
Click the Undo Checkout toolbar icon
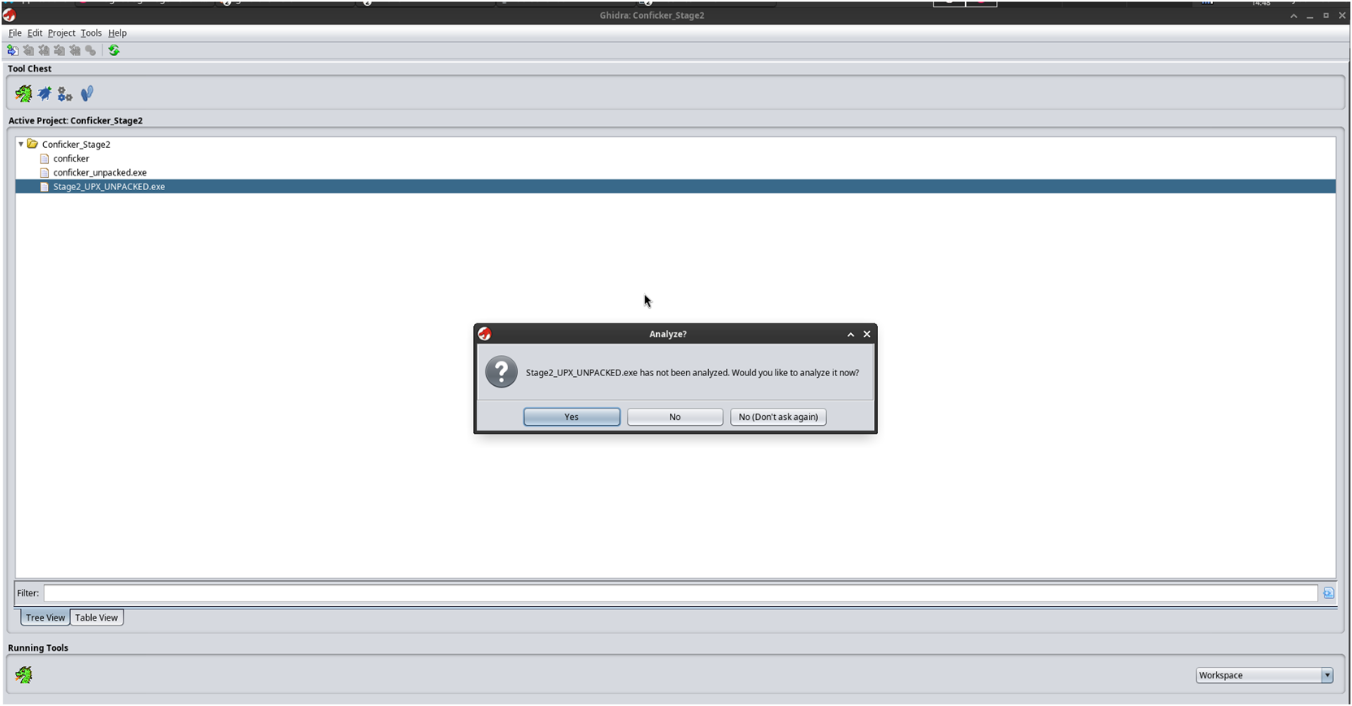pyautogui.click(x=75, y=50)
